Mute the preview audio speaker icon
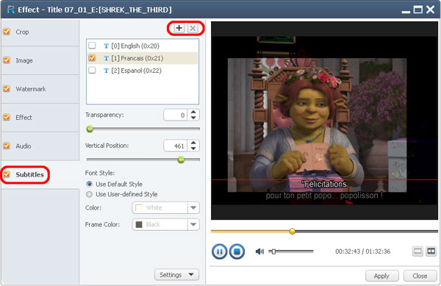Viewport: 441px width, 286px height. [x=259, y=251]
